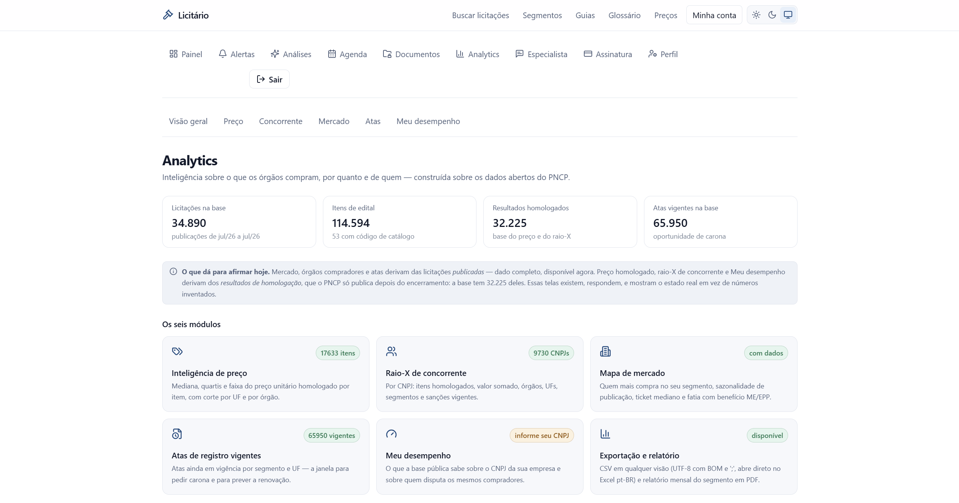
Task: Open Agenda calendar icon
Action: [x=332, y=54]
